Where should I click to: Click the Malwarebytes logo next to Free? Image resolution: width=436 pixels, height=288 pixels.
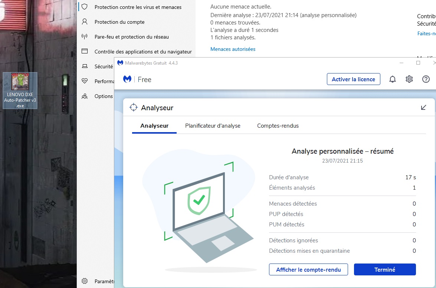(x=127, y=79)
